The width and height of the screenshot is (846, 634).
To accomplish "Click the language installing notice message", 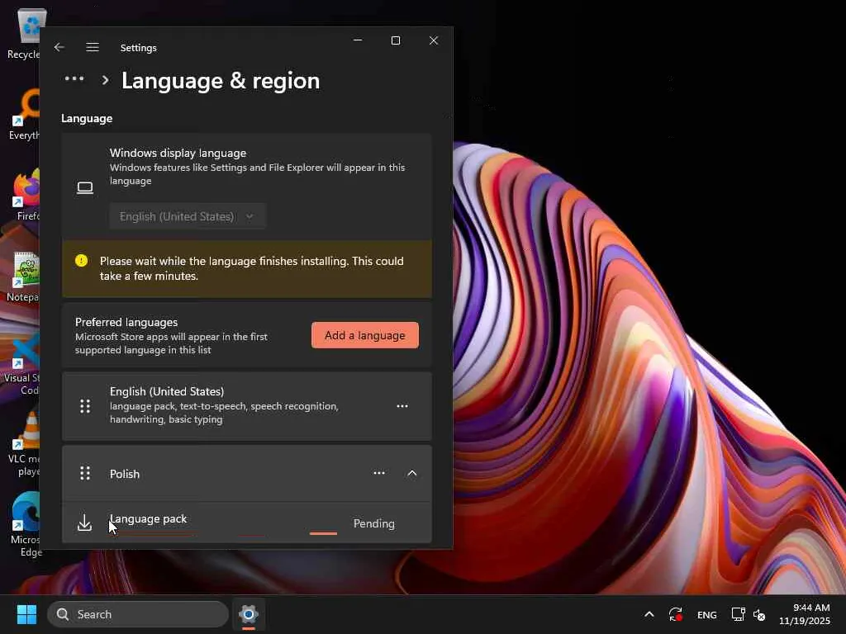I will tap(251, 268).
